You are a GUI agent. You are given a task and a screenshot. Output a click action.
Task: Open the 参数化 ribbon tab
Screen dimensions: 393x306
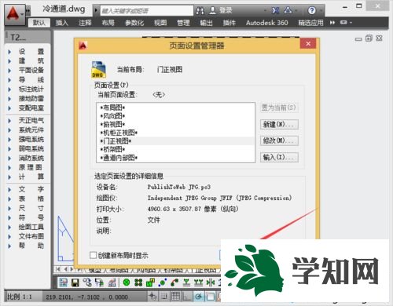(x=134, y=23)
